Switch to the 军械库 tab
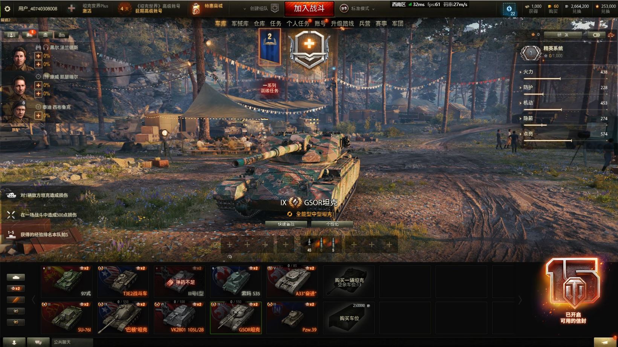This screenshot has height=347, width=618. click(240, 23)
